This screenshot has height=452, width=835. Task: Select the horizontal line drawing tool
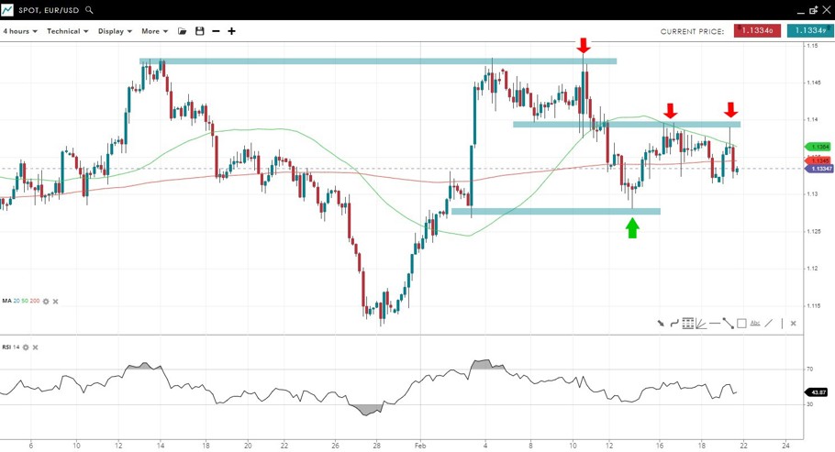(x=714, y=323)
